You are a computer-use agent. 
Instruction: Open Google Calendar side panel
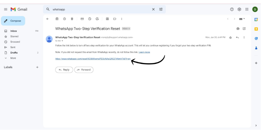click(256, 20)
